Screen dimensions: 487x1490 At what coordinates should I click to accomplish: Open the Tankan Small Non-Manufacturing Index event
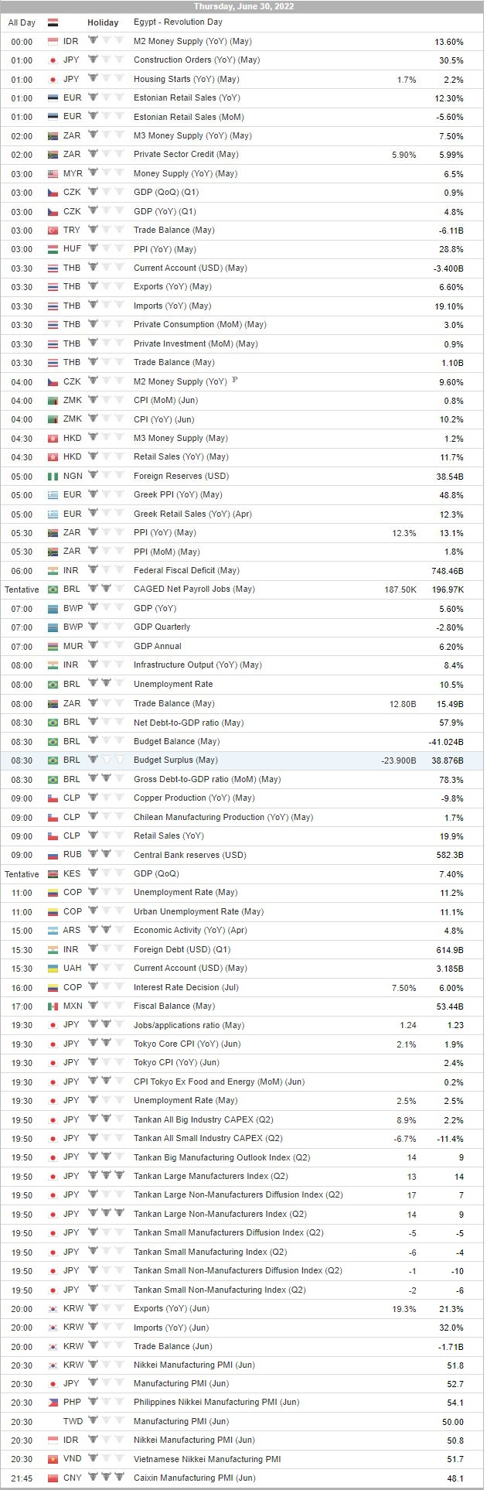[x=220, y=1290]
